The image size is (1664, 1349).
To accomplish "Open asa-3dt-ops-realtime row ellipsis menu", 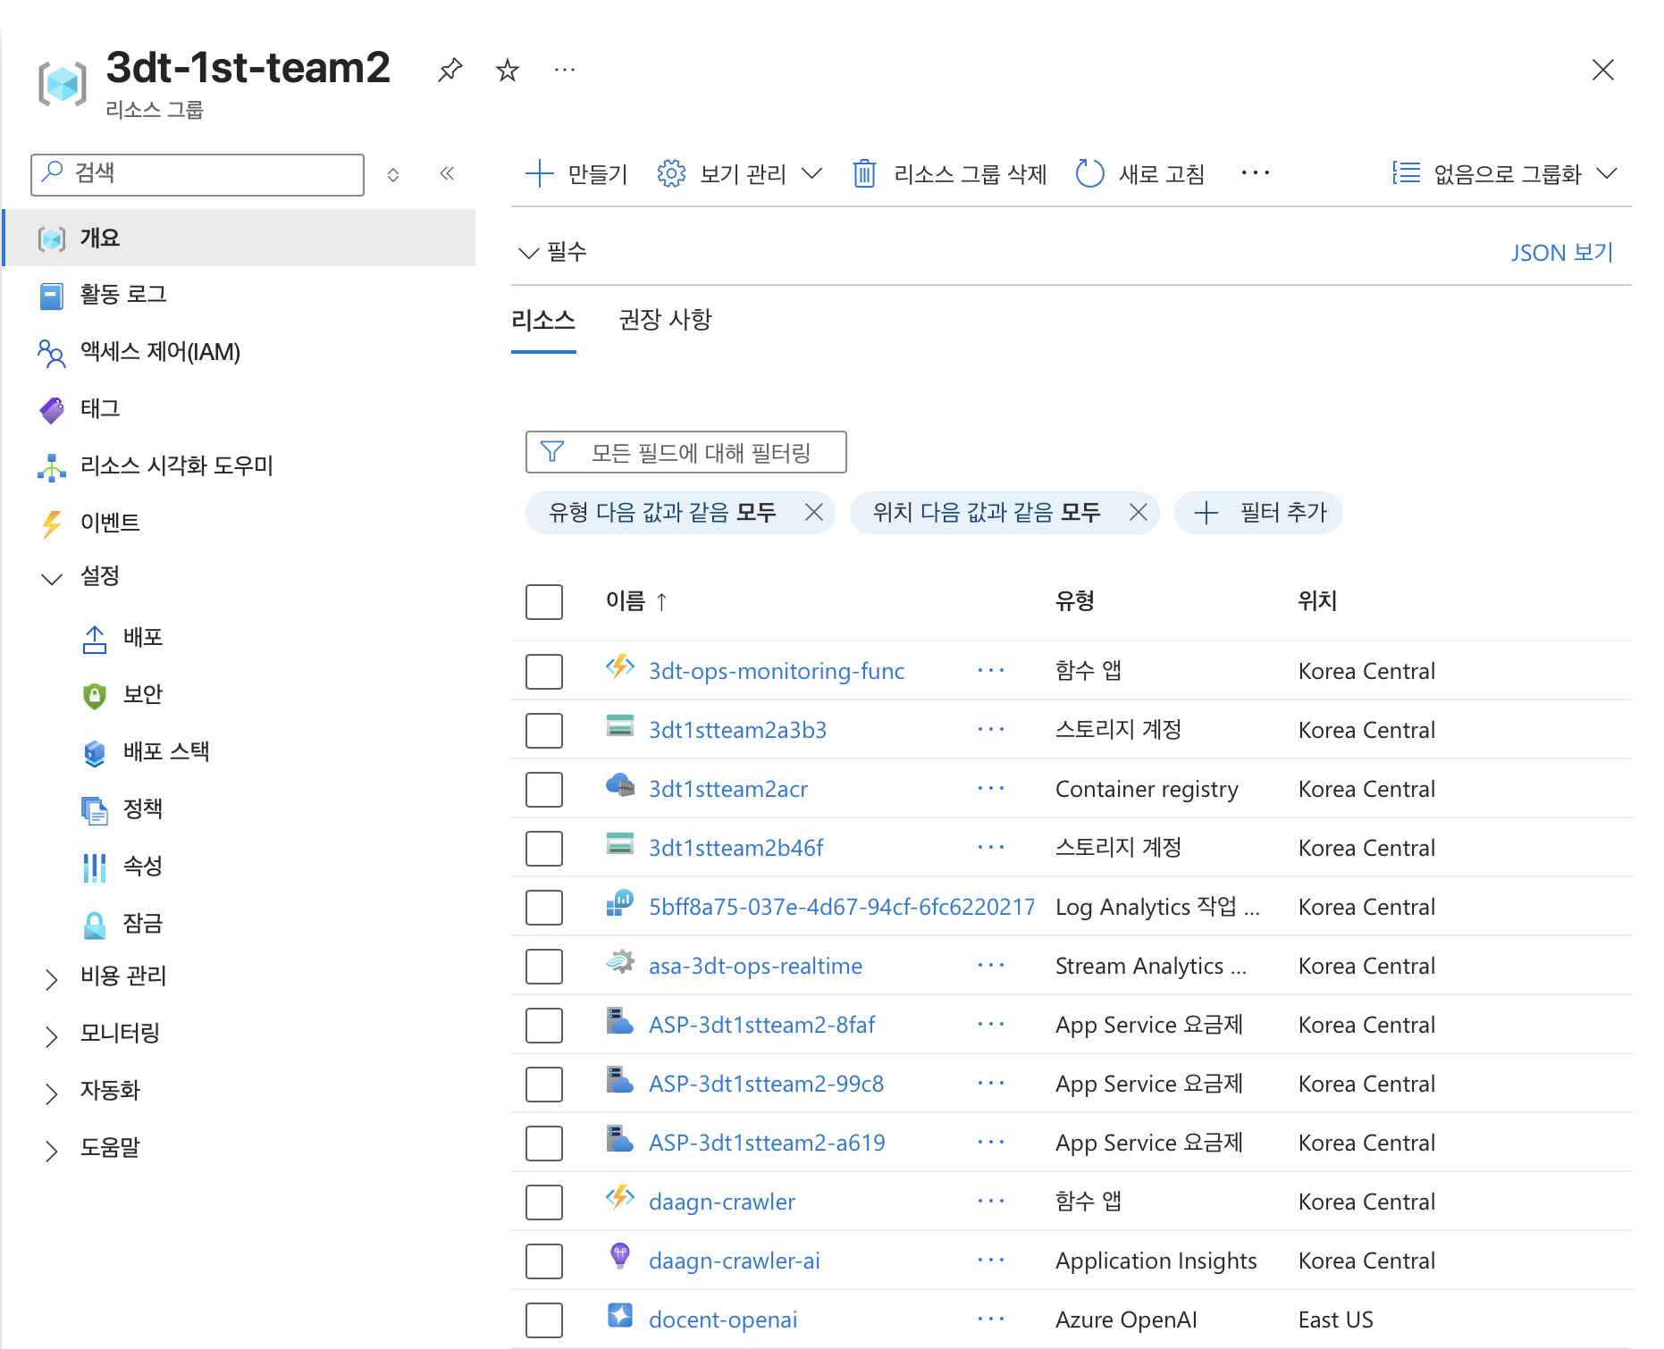I will click(991, 965).
